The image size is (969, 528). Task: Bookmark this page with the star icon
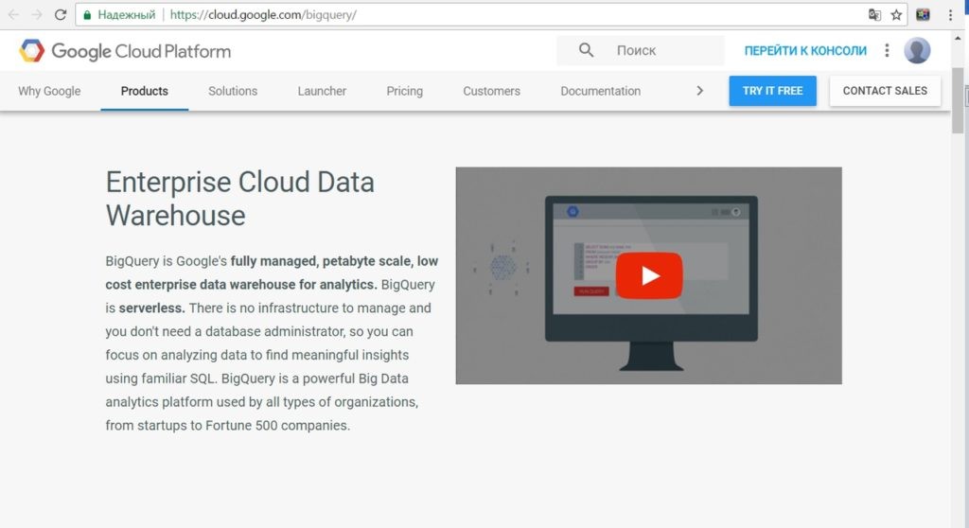pyautogui.click(x=896, y=15)
